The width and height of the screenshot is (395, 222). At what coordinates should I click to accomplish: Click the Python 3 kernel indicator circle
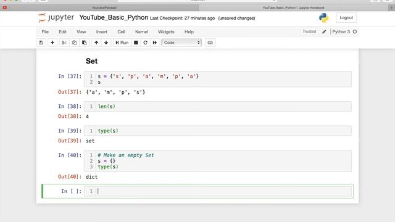355,31
